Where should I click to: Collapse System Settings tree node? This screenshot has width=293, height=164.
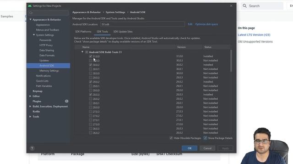pos(34,35)
